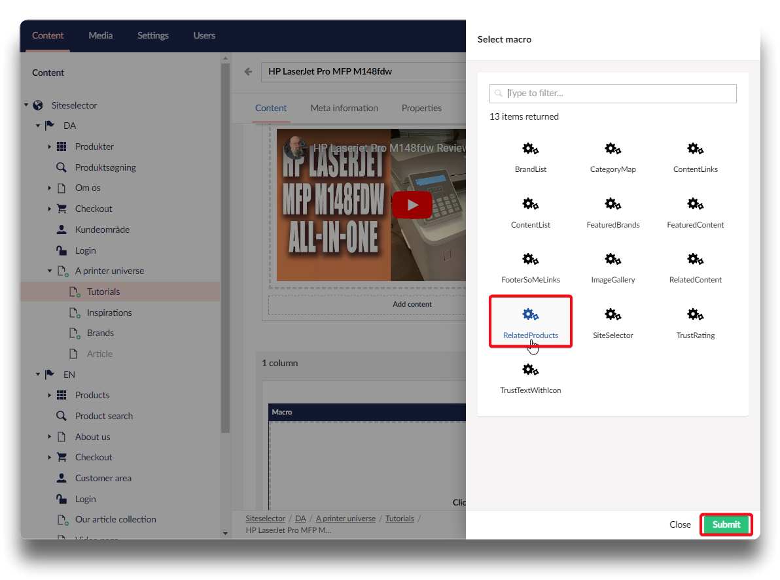Click the Produkter grid icon
Image resolution: width=780 pixels, height=580 pixels.
pos(62,146)
